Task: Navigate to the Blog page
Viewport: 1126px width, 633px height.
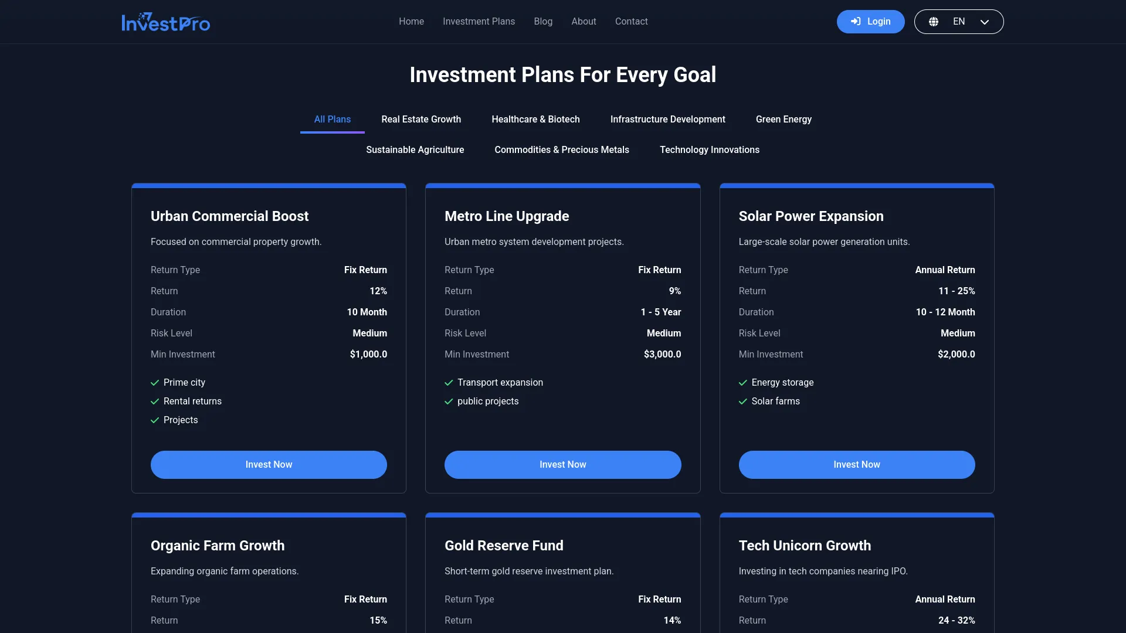Action: [543, 21]
